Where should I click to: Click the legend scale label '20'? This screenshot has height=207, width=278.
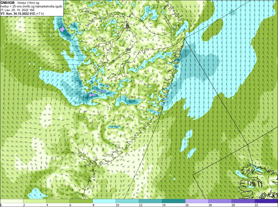tap(233, 205)
